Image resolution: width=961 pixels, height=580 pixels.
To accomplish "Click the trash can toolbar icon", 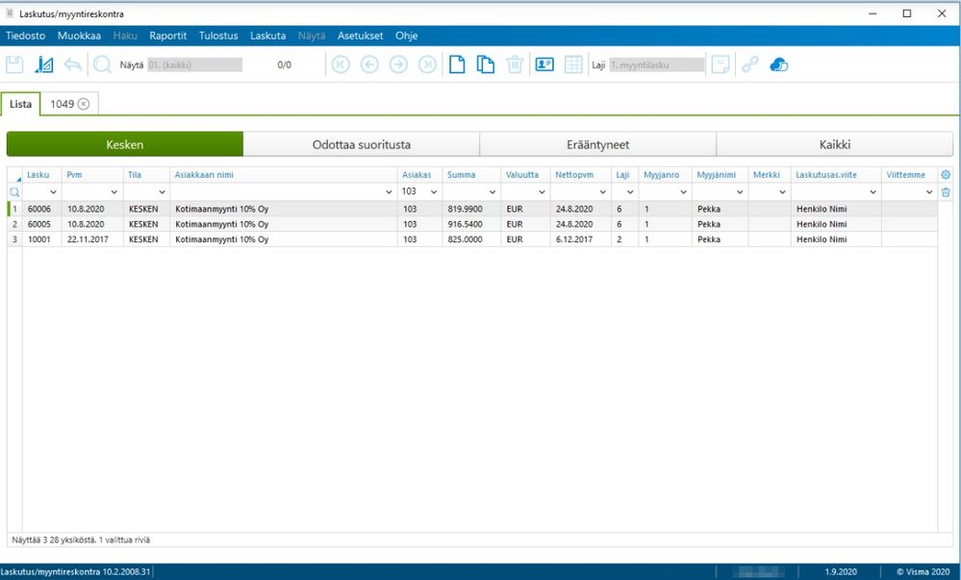I will 515,64.
